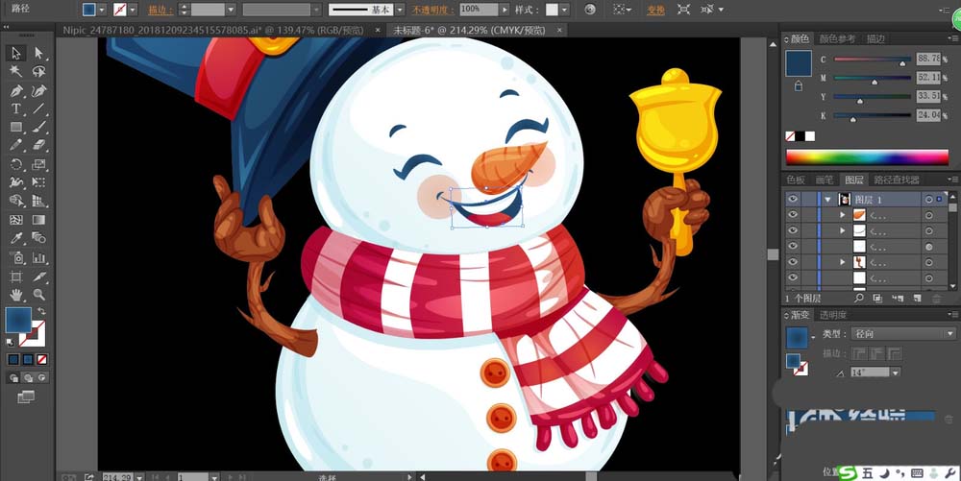Open the 透明度 transparency tab
This screenshot has width=961, height=481.
(x=833, y=315)
